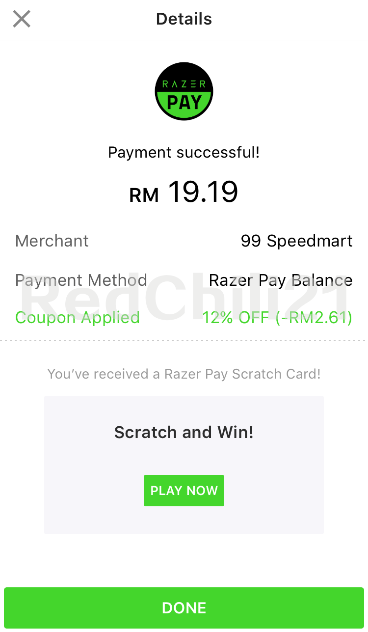368x632 pixels.
Task: Select the Razer Pay Balance value
Action: tap(281, 280)
